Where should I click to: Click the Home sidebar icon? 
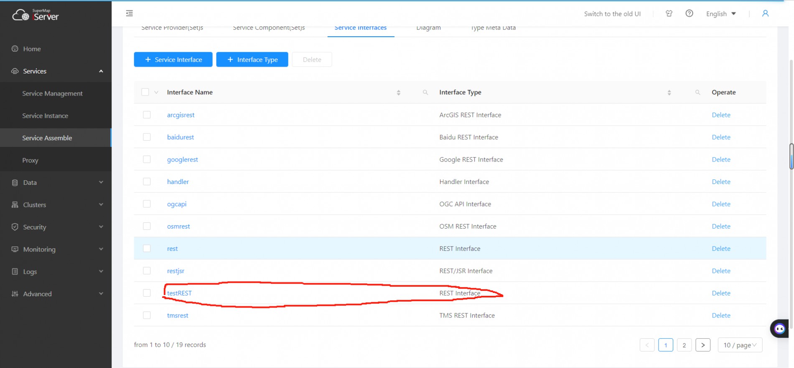click(x=15, y=49)
